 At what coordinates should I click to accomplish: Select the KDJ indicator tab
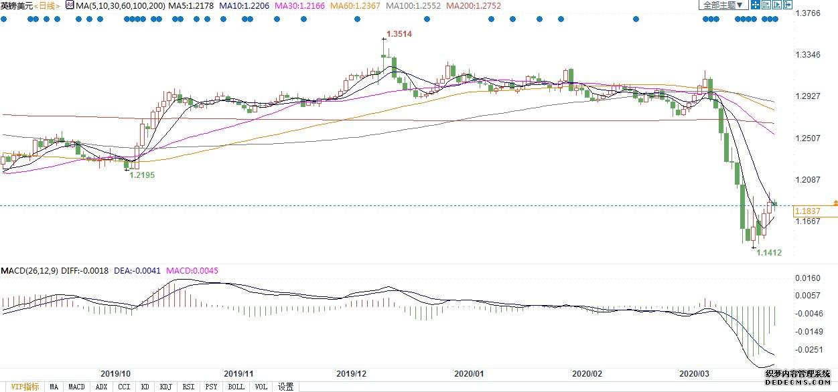166,387
